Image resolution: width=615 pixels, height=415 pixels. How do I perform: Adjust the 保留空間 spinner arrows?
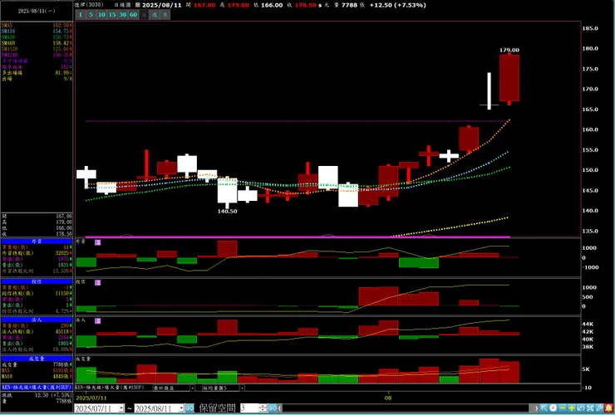263,408
